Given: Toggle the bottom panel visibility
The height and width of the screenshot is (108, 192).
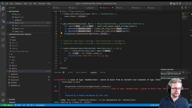Looking at the screenshot, I should click(x=174, y=3).
